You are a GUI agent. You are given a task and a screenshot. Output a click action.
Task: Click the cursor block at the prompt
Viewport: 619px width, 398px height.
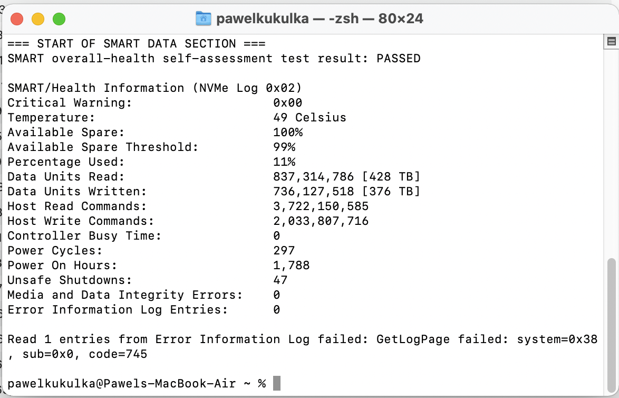[x=277, y=384]
